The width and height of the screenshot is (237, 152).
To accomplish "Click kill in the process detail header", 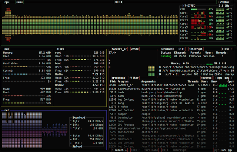I will [x=181, y=49].
